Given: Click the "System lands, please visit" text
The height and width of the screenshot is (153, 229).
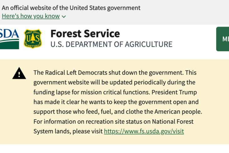Looking at the screenshot, I should coord(68,131).
